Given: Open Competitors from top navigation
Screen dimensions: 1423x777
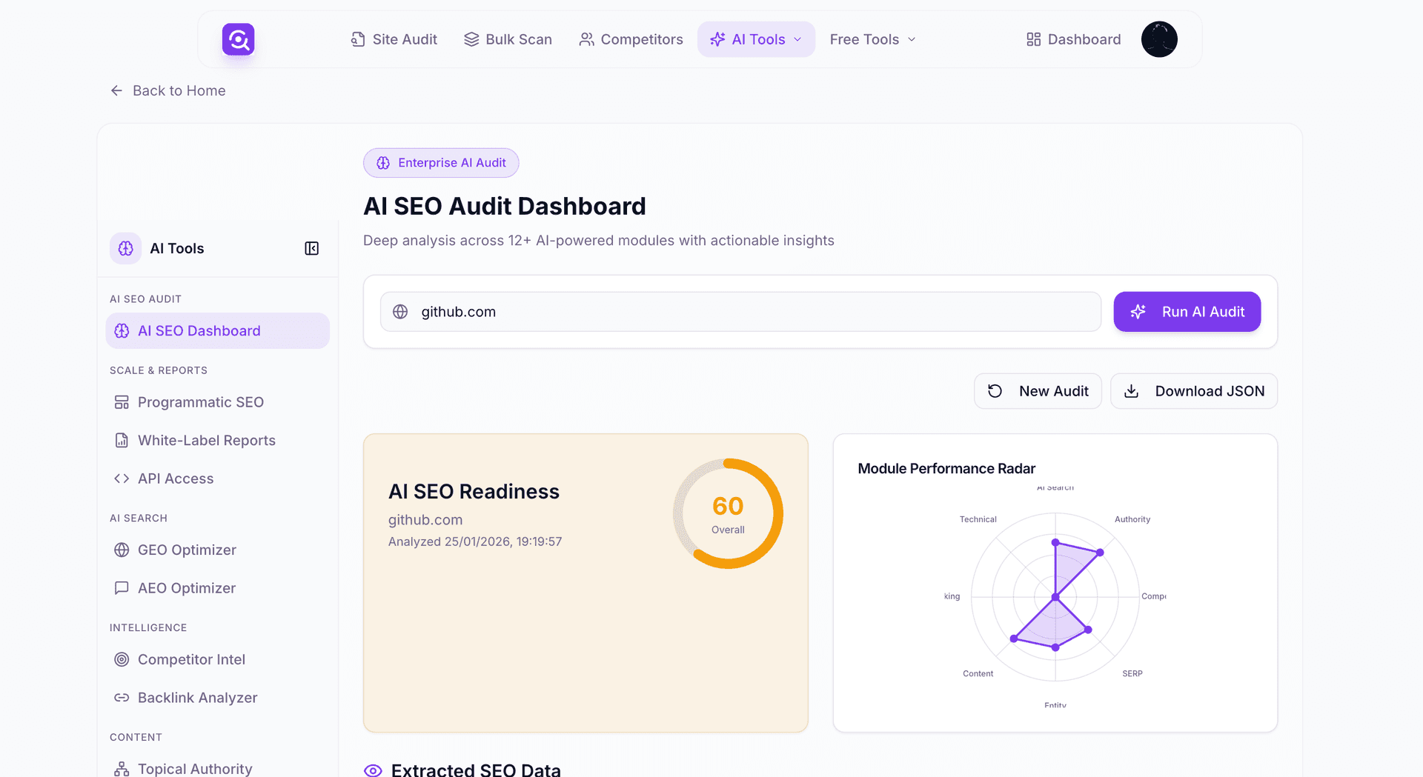Looking at the screenshot, I should pyautogui.click(x=631, y=39).
